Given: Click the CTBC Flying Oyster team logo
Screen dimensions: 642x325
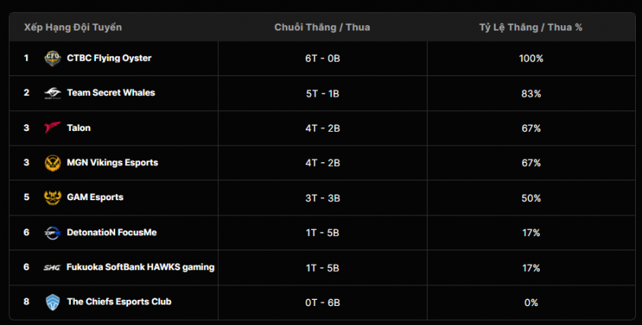Looking at the screenshot, I should pos(53,59).
